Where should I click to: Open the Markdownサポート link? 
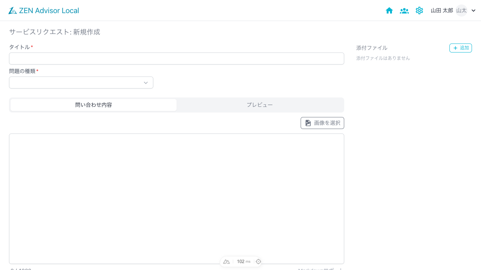tap(318, 268)
